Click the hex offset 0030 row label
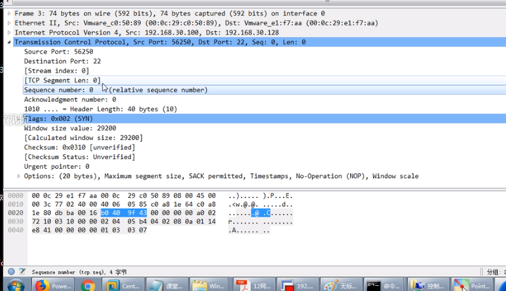506x291 pixels. click(15, 222)
